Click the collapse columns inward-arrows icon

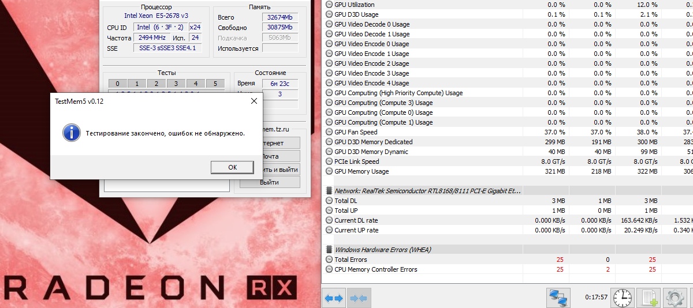(x=359, y=298)
